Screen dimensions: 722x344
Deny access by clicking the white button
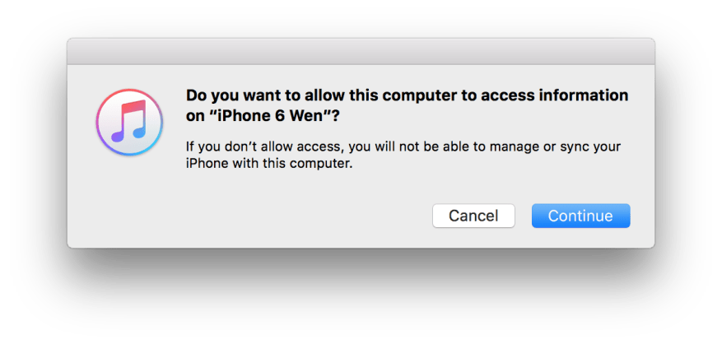tap(473, 216)
